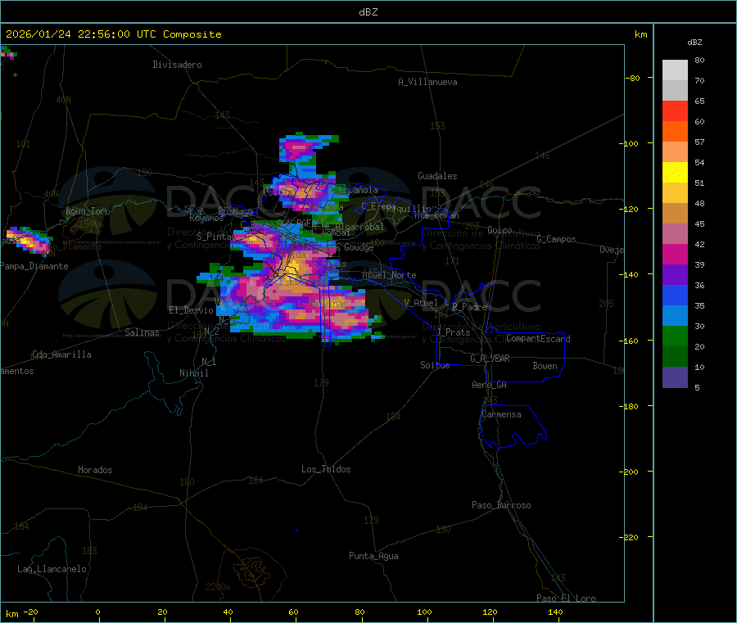Click the Goudge label
Viewport: 737px width, 623px height.
coord(359,247)
